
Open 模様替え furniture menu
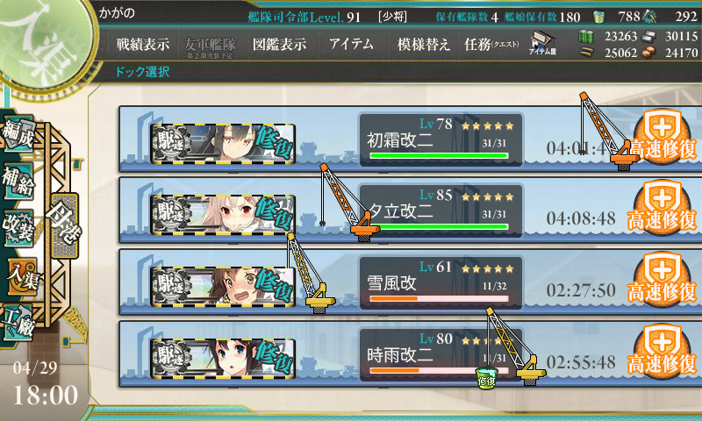point(424,44)
